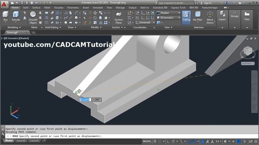Click the Move tool in Modify panel
Image resolution: width=259 pixels, height=145 pixels.
pos(95,13)
